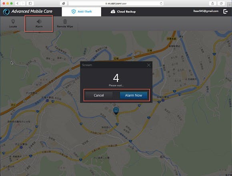Viewport: 232px width, 176px height.
Task: Show all tabs in Safari
Action: point(221,4)
